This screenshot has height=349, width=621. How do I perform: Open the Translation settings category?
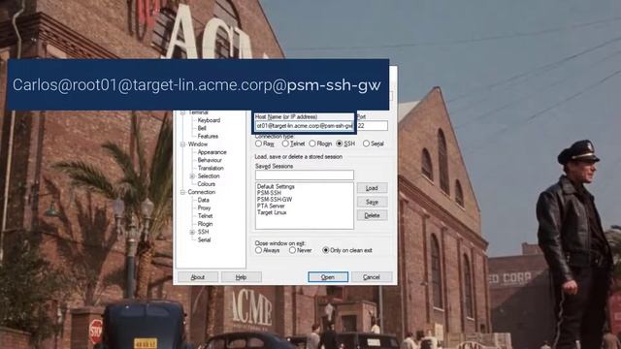coord(211,168)
